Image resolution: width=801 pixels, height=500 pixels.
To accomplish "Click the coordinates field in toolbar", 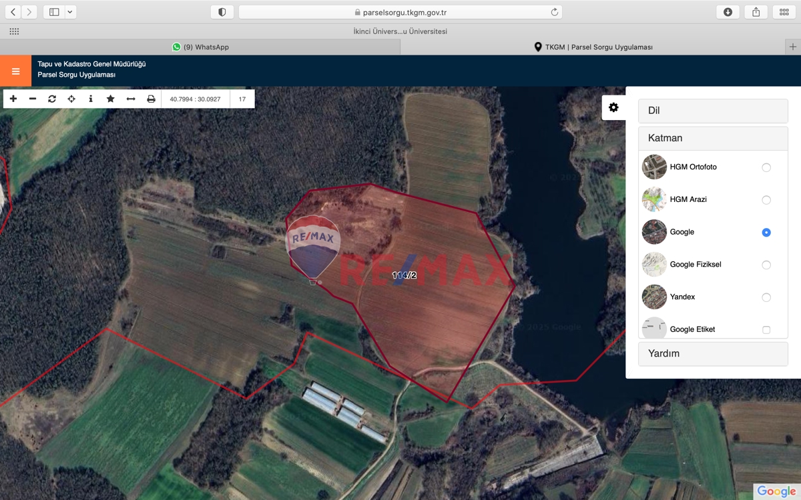I will [x=195, y=99].
